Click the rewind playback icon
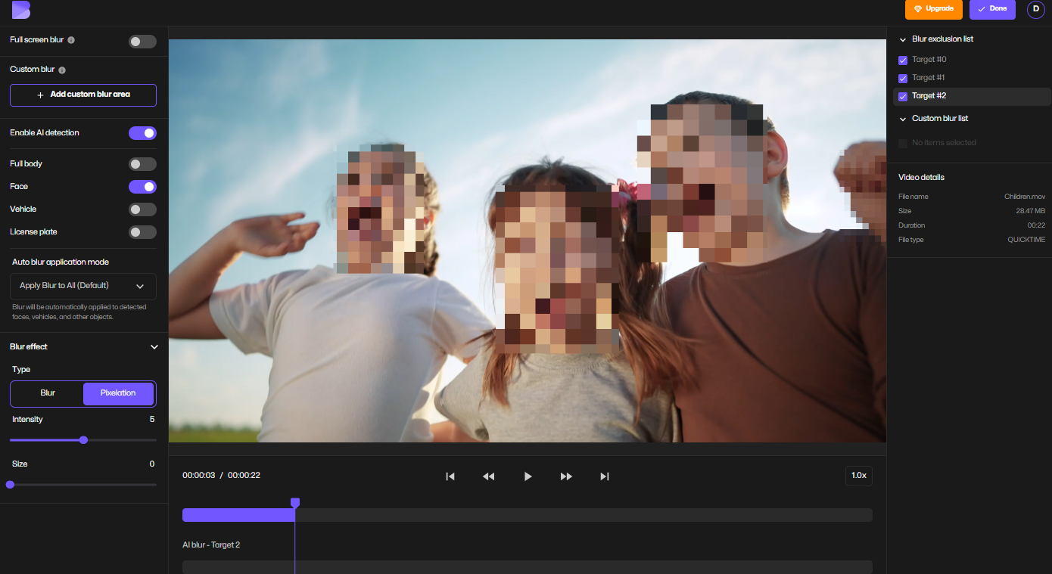The image size is (1052, 574). click(489, 476)
